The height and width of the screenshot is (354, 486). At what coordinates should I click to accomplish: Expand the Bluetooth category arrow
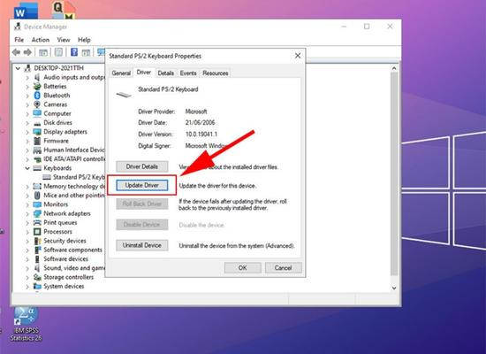tap(27, 96)
